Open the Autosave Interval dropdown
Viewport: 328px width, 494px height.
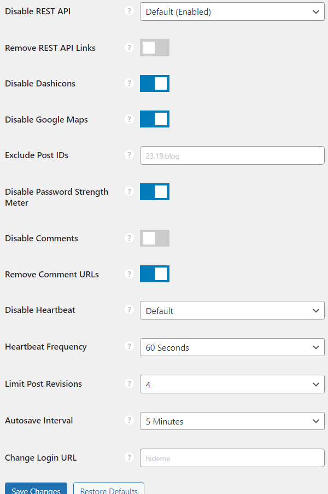[x=232, y=421]
